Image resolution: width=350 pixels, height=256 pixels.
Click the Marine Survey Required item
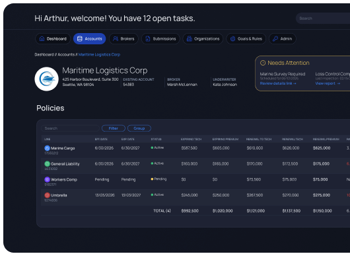(283, 74)
